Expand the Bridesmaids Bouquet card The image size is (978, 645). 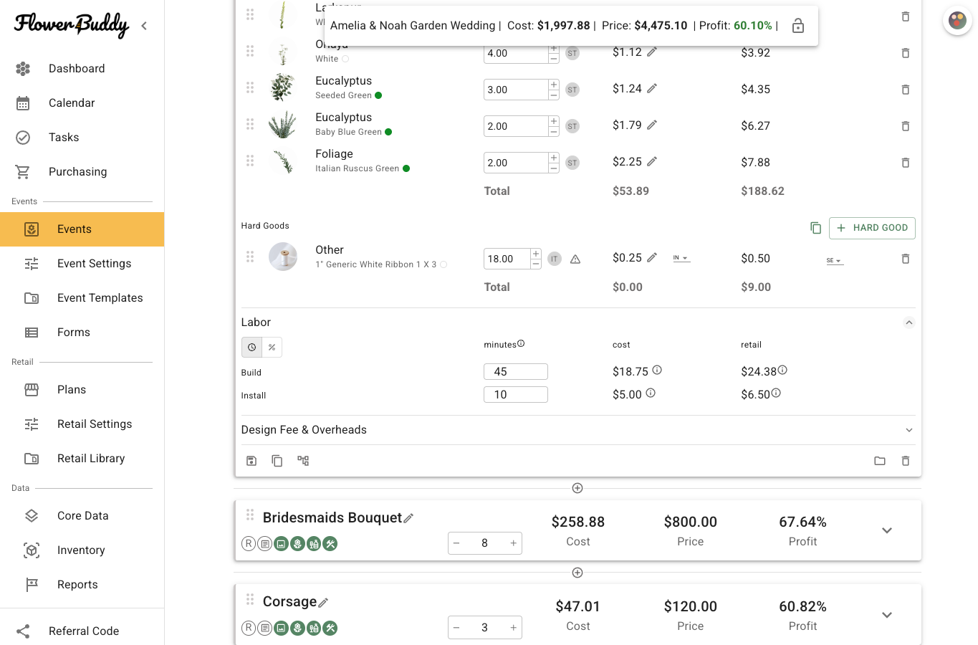click(887, 530)
